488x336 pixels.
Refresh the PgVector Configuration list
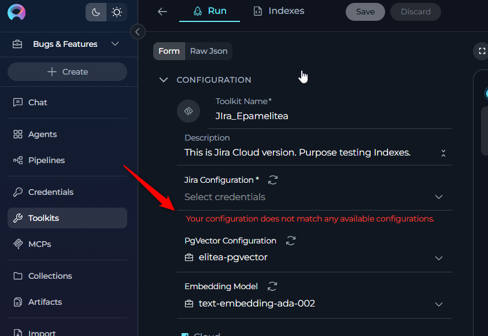point(291,241)
